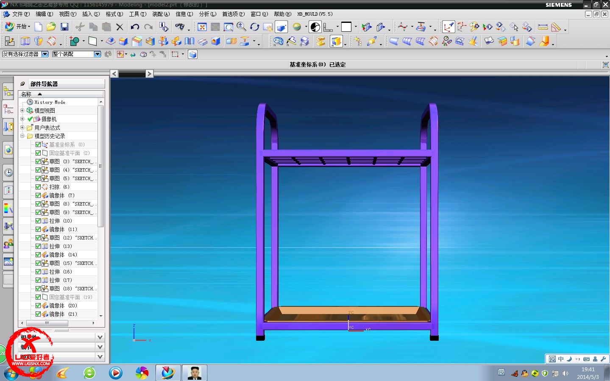This screenshot has height=381, width=610.
Task: Click the Extrude feature icon
Action: coord(25,41)
